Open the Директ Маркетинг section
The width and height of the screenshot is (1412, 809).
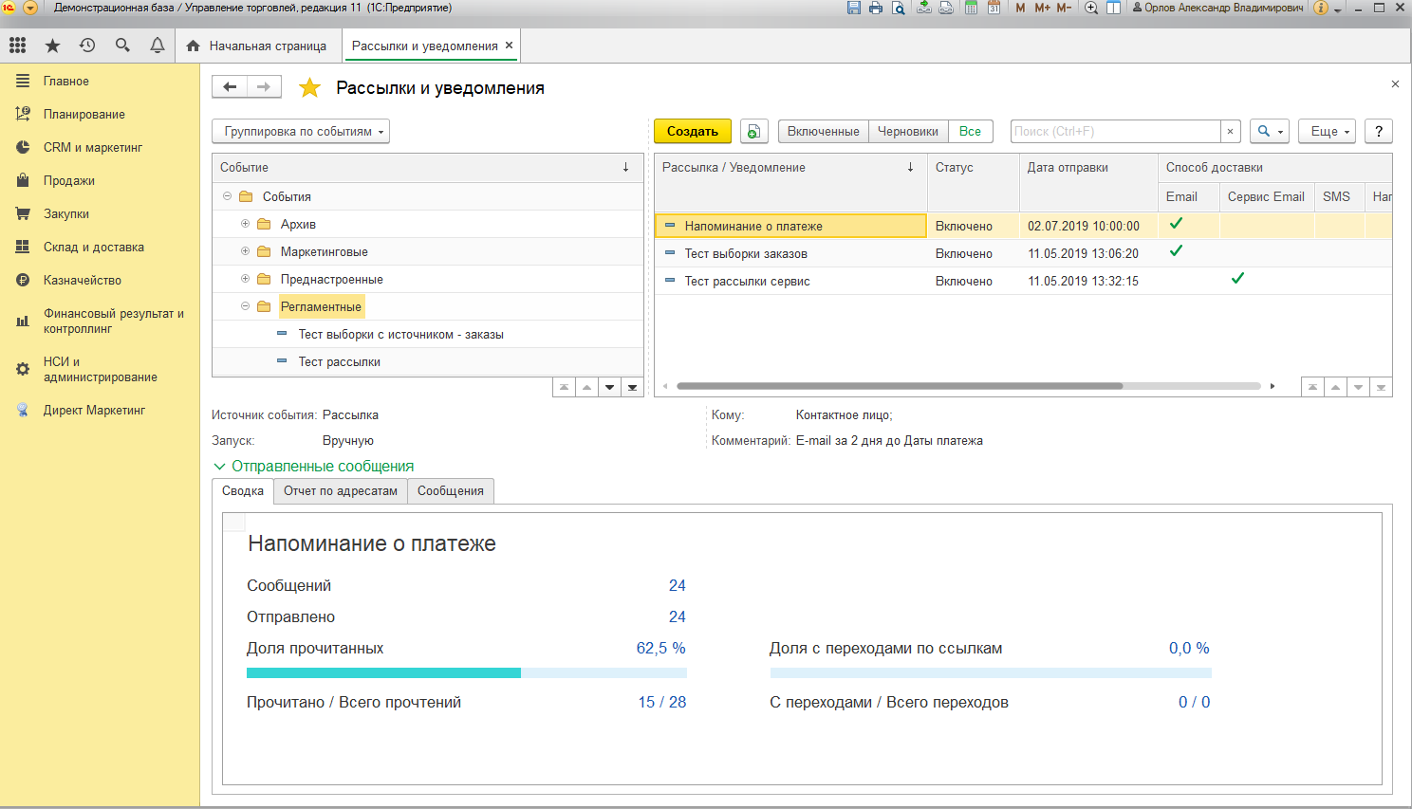click(x=94, y=411)
